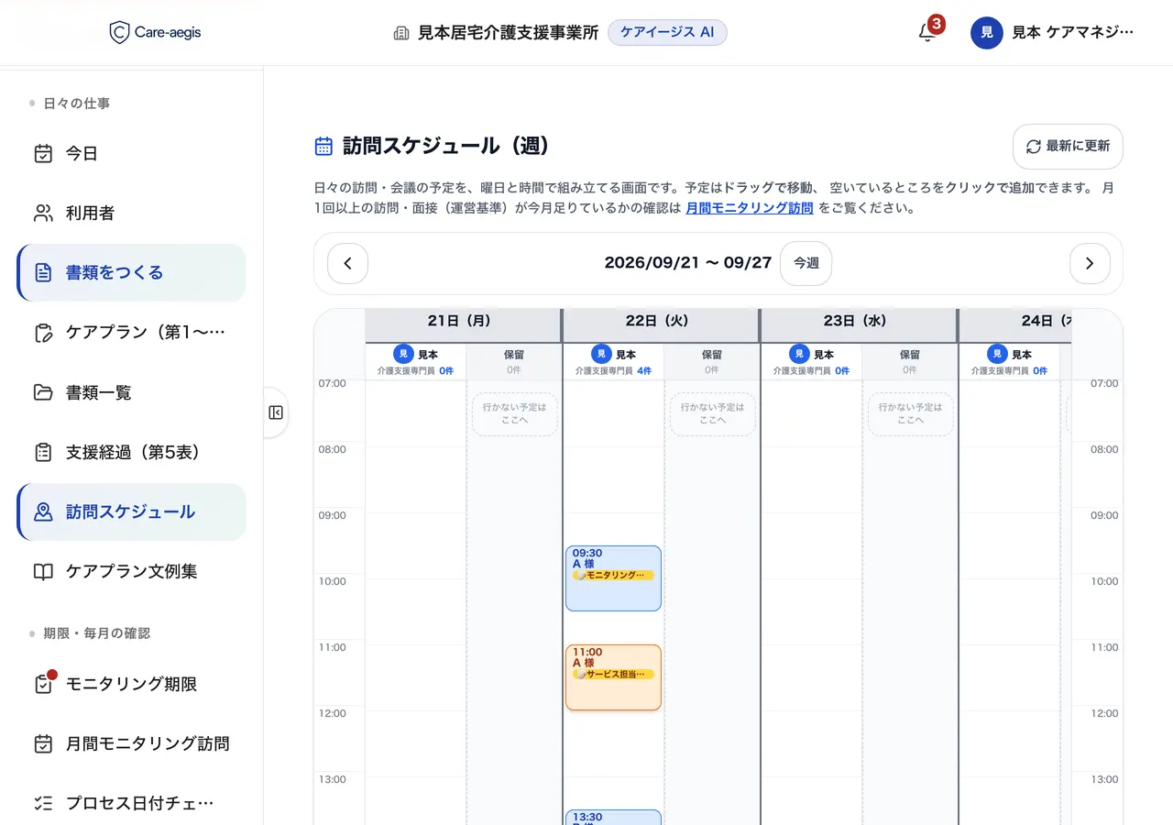Click the 4件 count under 22日 見本
1173x825 pixels.
[x=644, y=371]
